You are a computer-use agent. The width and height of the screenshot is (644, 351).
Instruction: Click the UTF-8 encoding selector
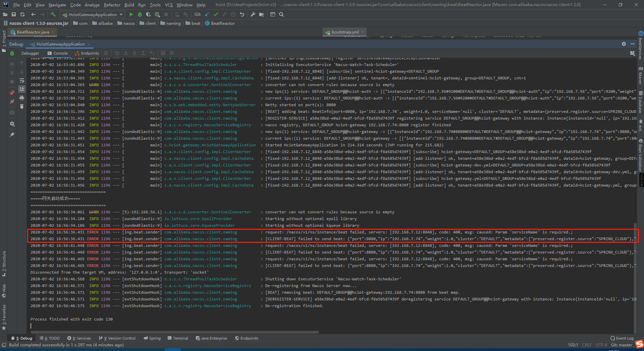[601, 345]
